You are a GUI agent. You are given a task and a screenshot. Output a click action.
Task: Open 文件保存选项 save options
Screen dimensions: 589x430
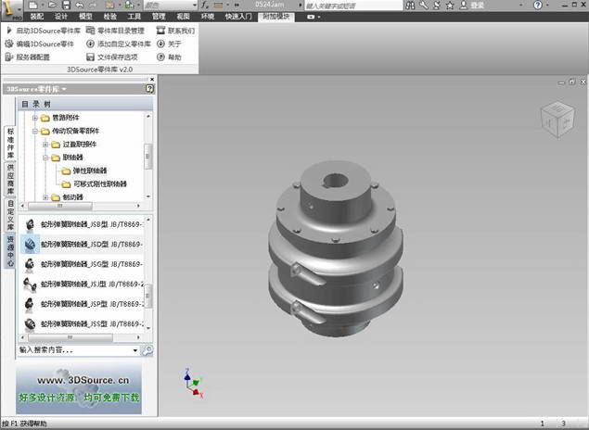(112, 57)
